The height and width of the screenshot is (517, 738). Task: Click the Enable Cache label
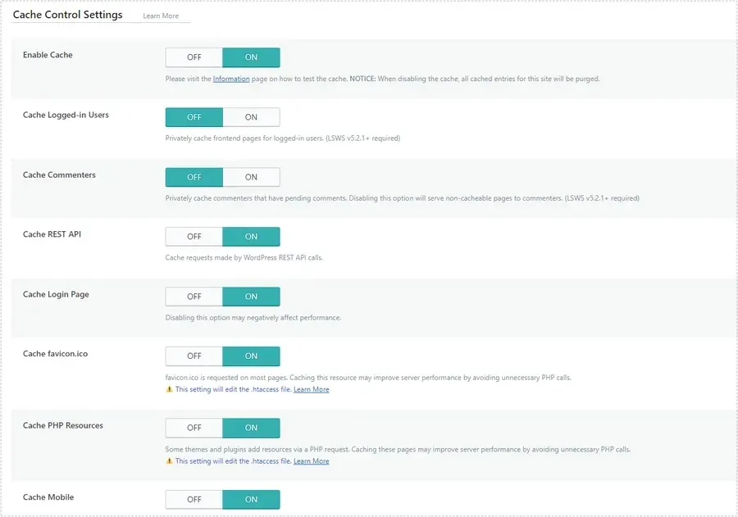(x=48, y=55)
